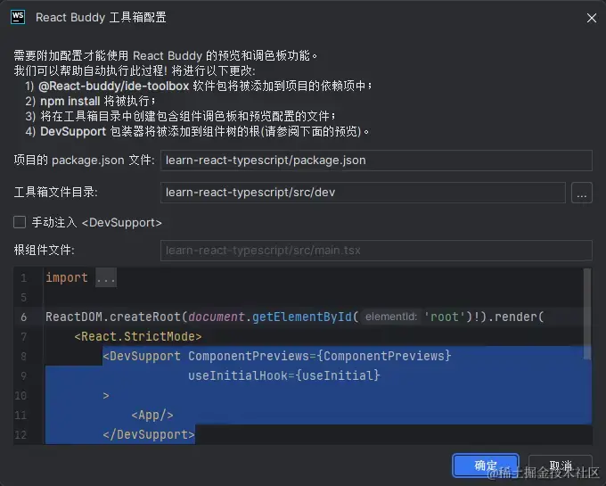
Task: Click useInitialHook={useInitial} on line 9
Action: (284, 375)
